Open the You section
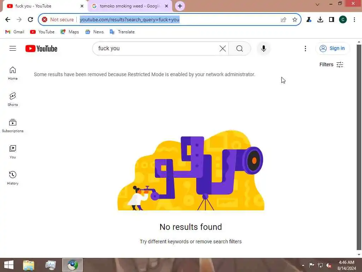This screenshot has height=272, width=362. click(x=13, y=152)
